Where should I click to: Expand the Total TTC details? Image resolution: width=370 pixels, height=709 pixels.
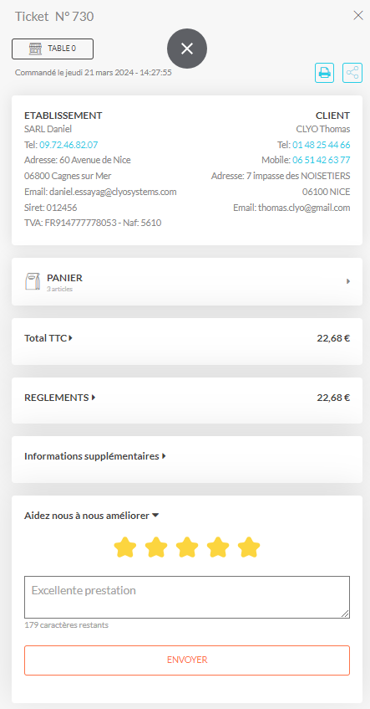48,338
